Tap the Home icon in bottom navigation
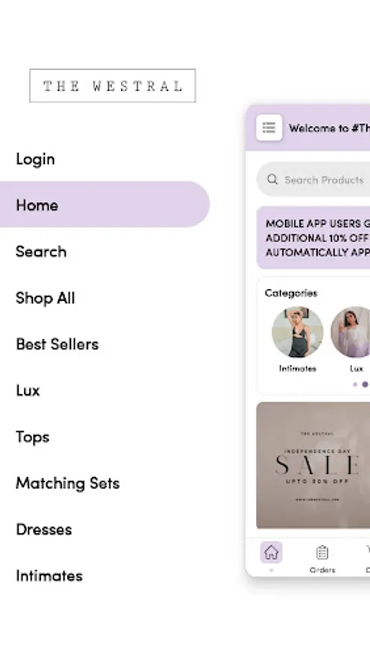 tap(271, 553)
